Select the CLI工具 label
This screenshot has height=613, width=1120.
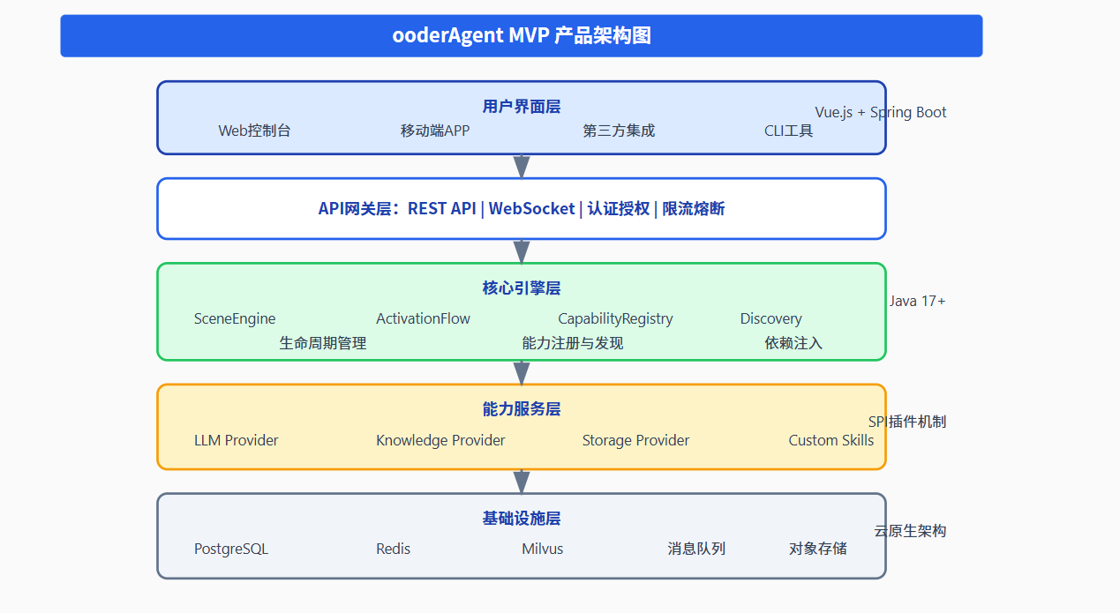coord(788,131)
